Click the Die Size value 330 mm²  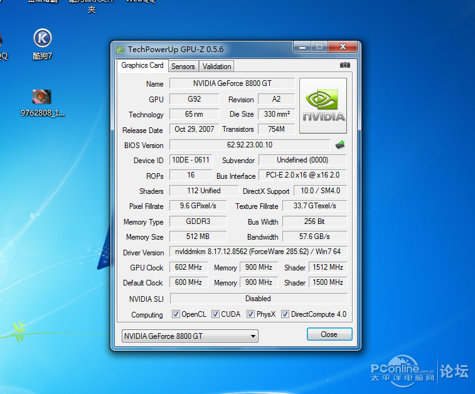276,114
